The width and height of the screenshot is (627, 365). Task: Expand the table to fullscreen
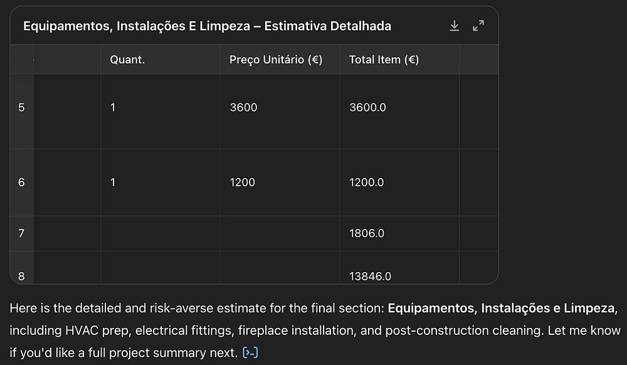coord(478,26)
